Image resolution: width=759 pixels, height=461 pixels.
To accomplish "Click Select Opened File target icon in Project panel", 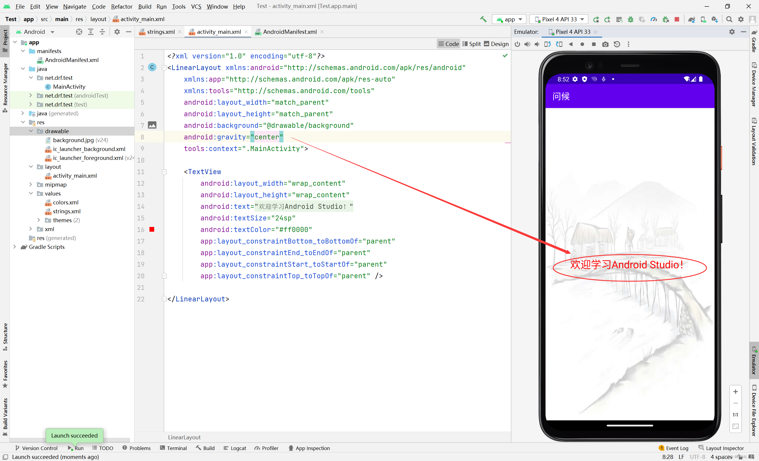I will [79, 32].
